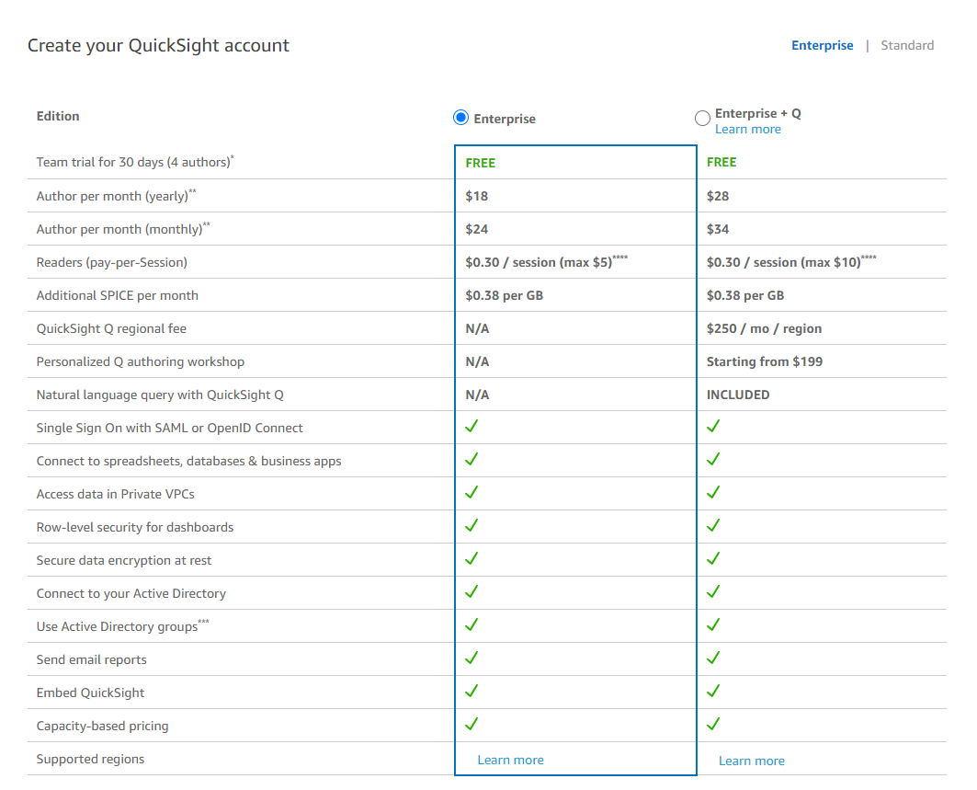Viewport: 977px width, 790px height.
Task: Click the $250 / mo / region fee
Action: pos(764,328)
